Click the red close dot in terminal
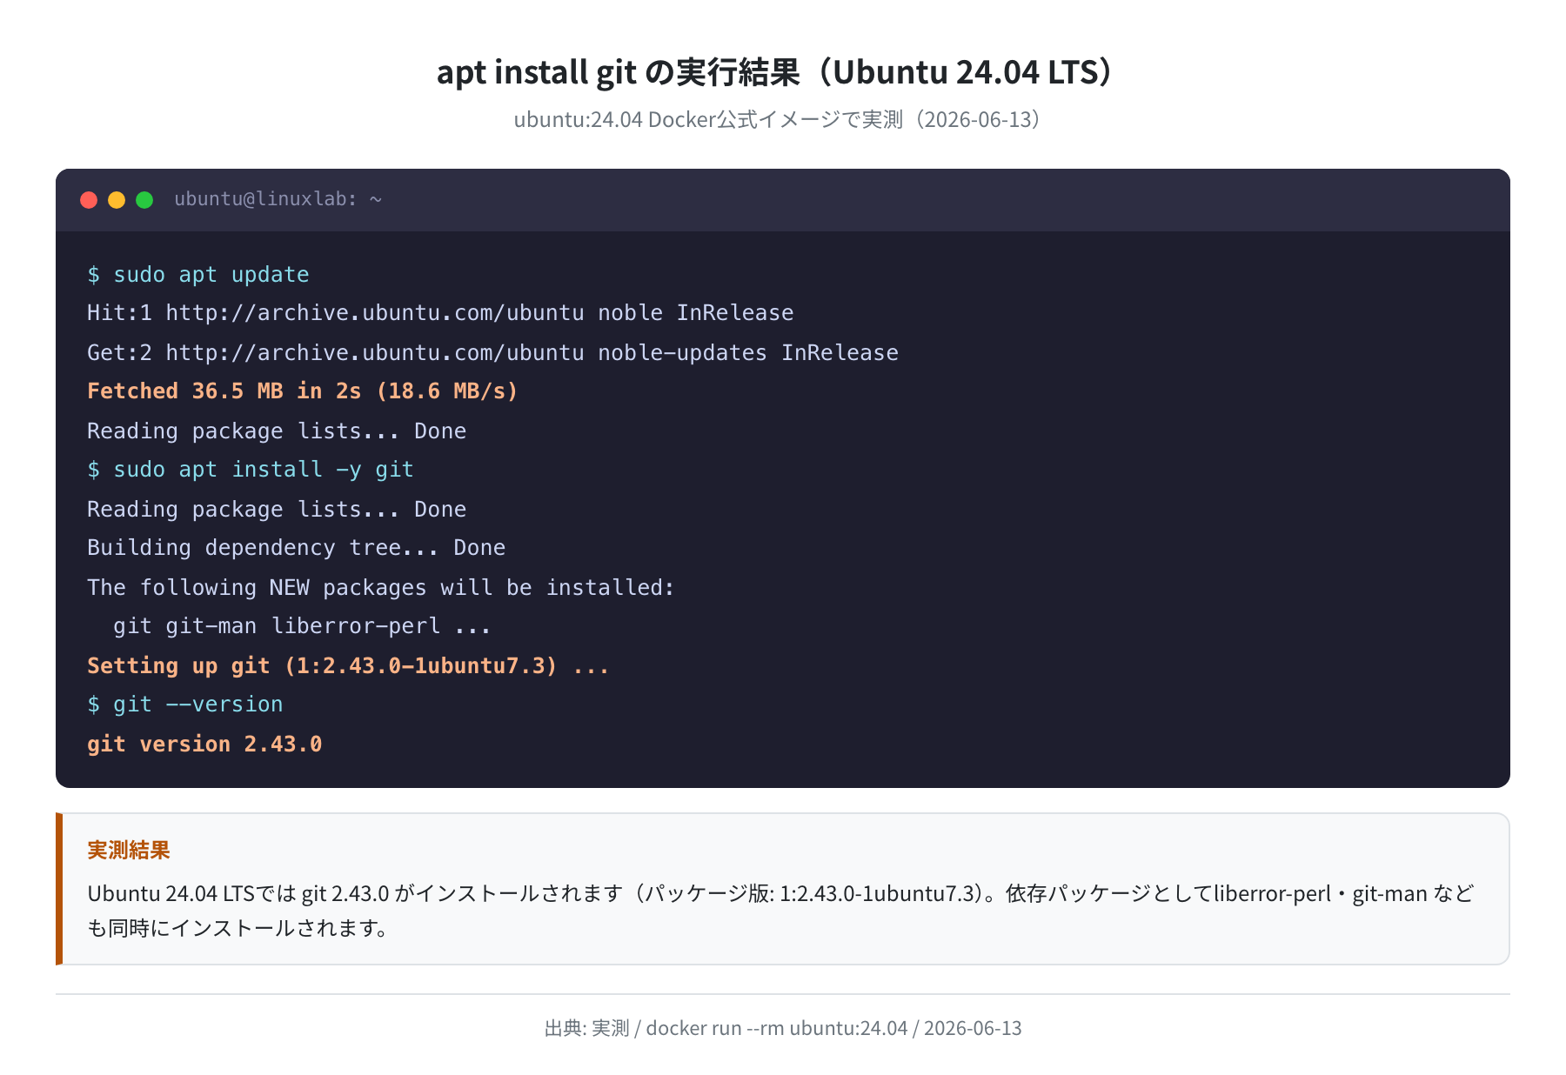 (89, 200)
